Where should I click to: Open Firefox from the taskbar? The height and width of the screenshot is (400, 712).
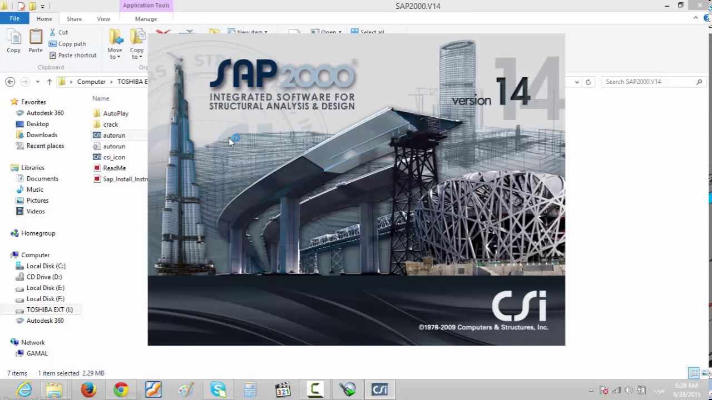88,389
